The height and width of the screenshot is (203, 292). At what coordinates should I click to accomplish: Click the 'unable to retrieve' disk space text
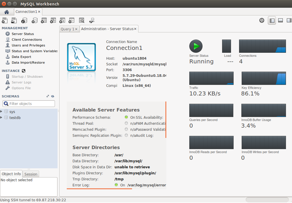coord(132,167)
